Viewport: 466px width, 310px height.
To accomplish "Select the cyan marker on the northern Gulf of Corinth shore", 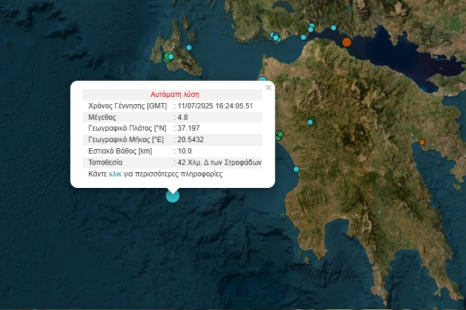I will pos(333,28).
